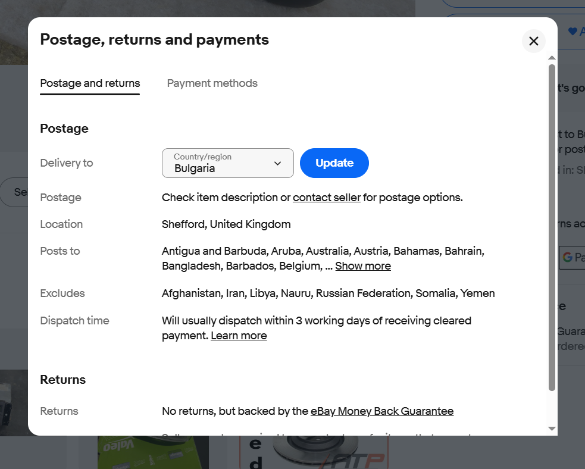Click the dialog scrollbar down arrow

coord(552,429)
